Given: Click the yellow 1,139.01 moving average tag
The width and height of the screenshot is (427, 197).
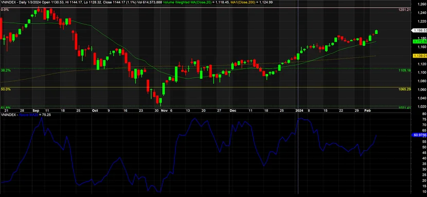Looking at the screenshot, I should click(420, 56).
